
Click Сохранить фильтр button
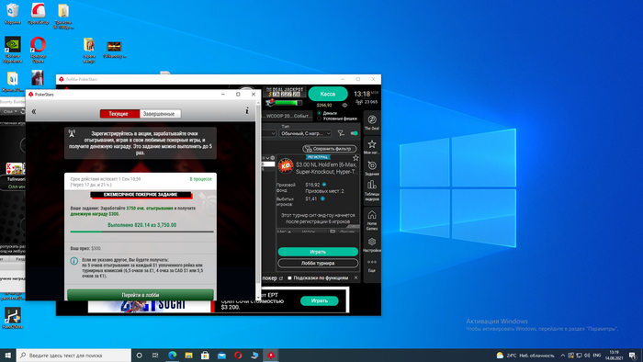pyautogui.click(x=330, y=149)
